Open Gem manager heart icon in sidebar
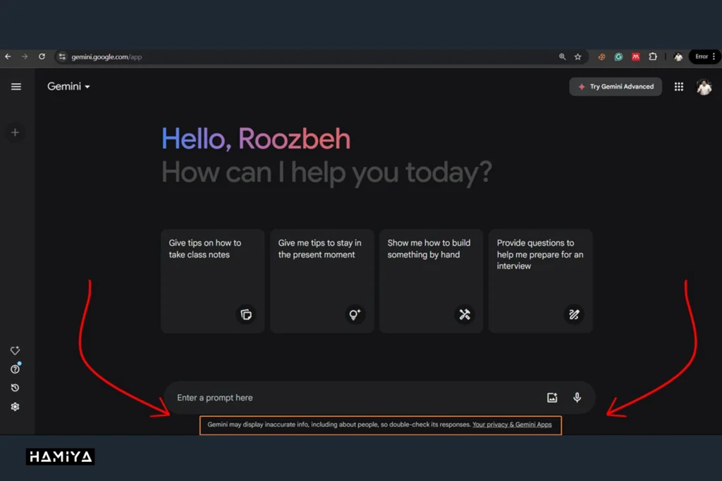Image resolution: width=722 pixels, height=481 pixels. point(16,351)
